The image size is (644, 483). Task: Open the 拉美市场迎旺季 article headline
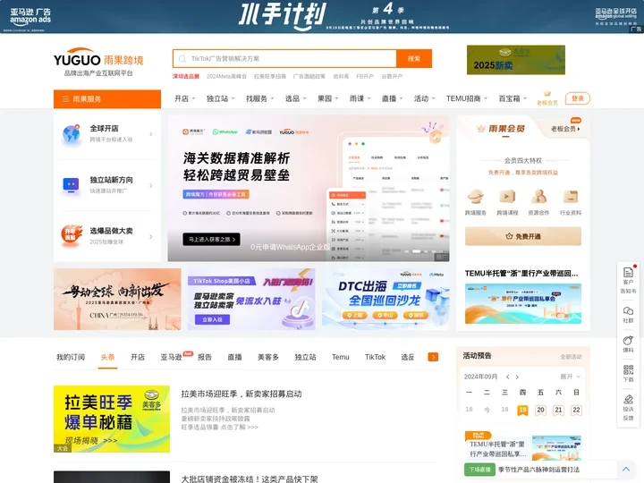coord(241,394)
